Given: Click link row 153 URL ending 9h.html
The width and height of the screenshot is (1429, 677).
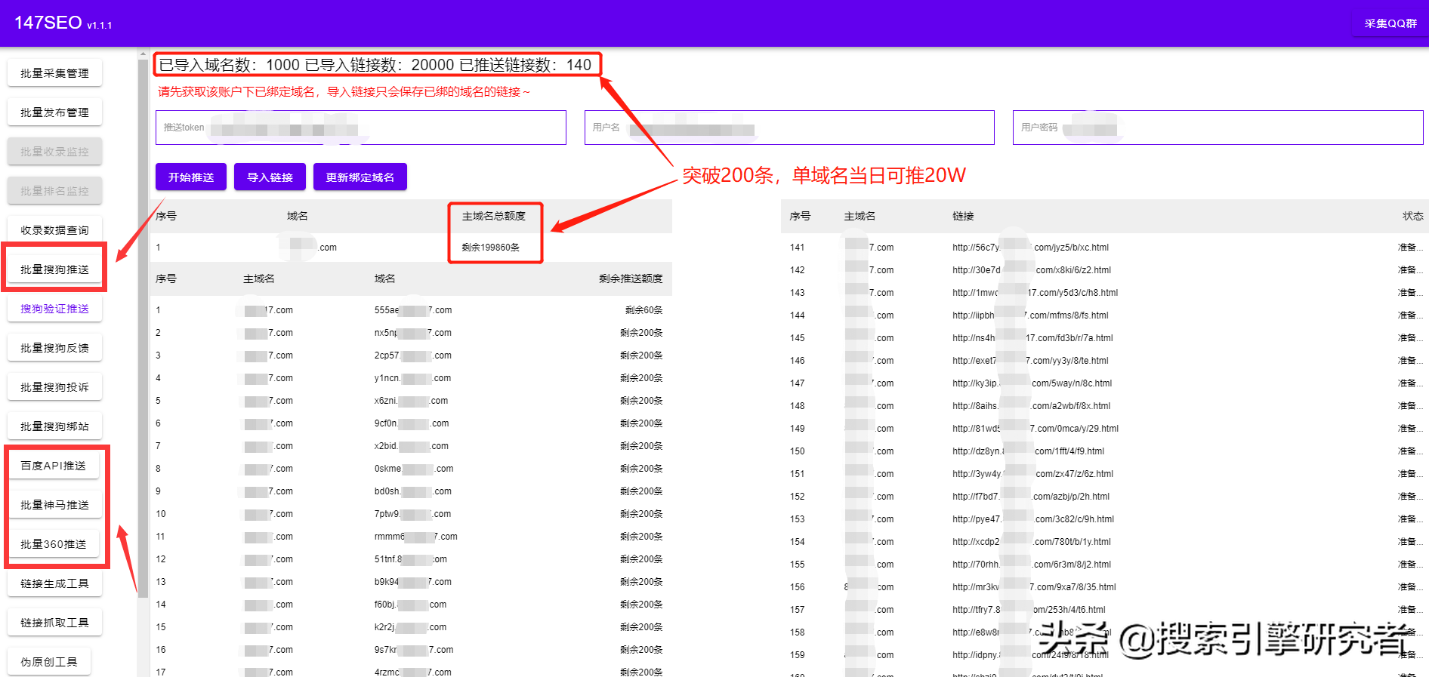Looking at the screenshot, I should tap(1033, 519).
